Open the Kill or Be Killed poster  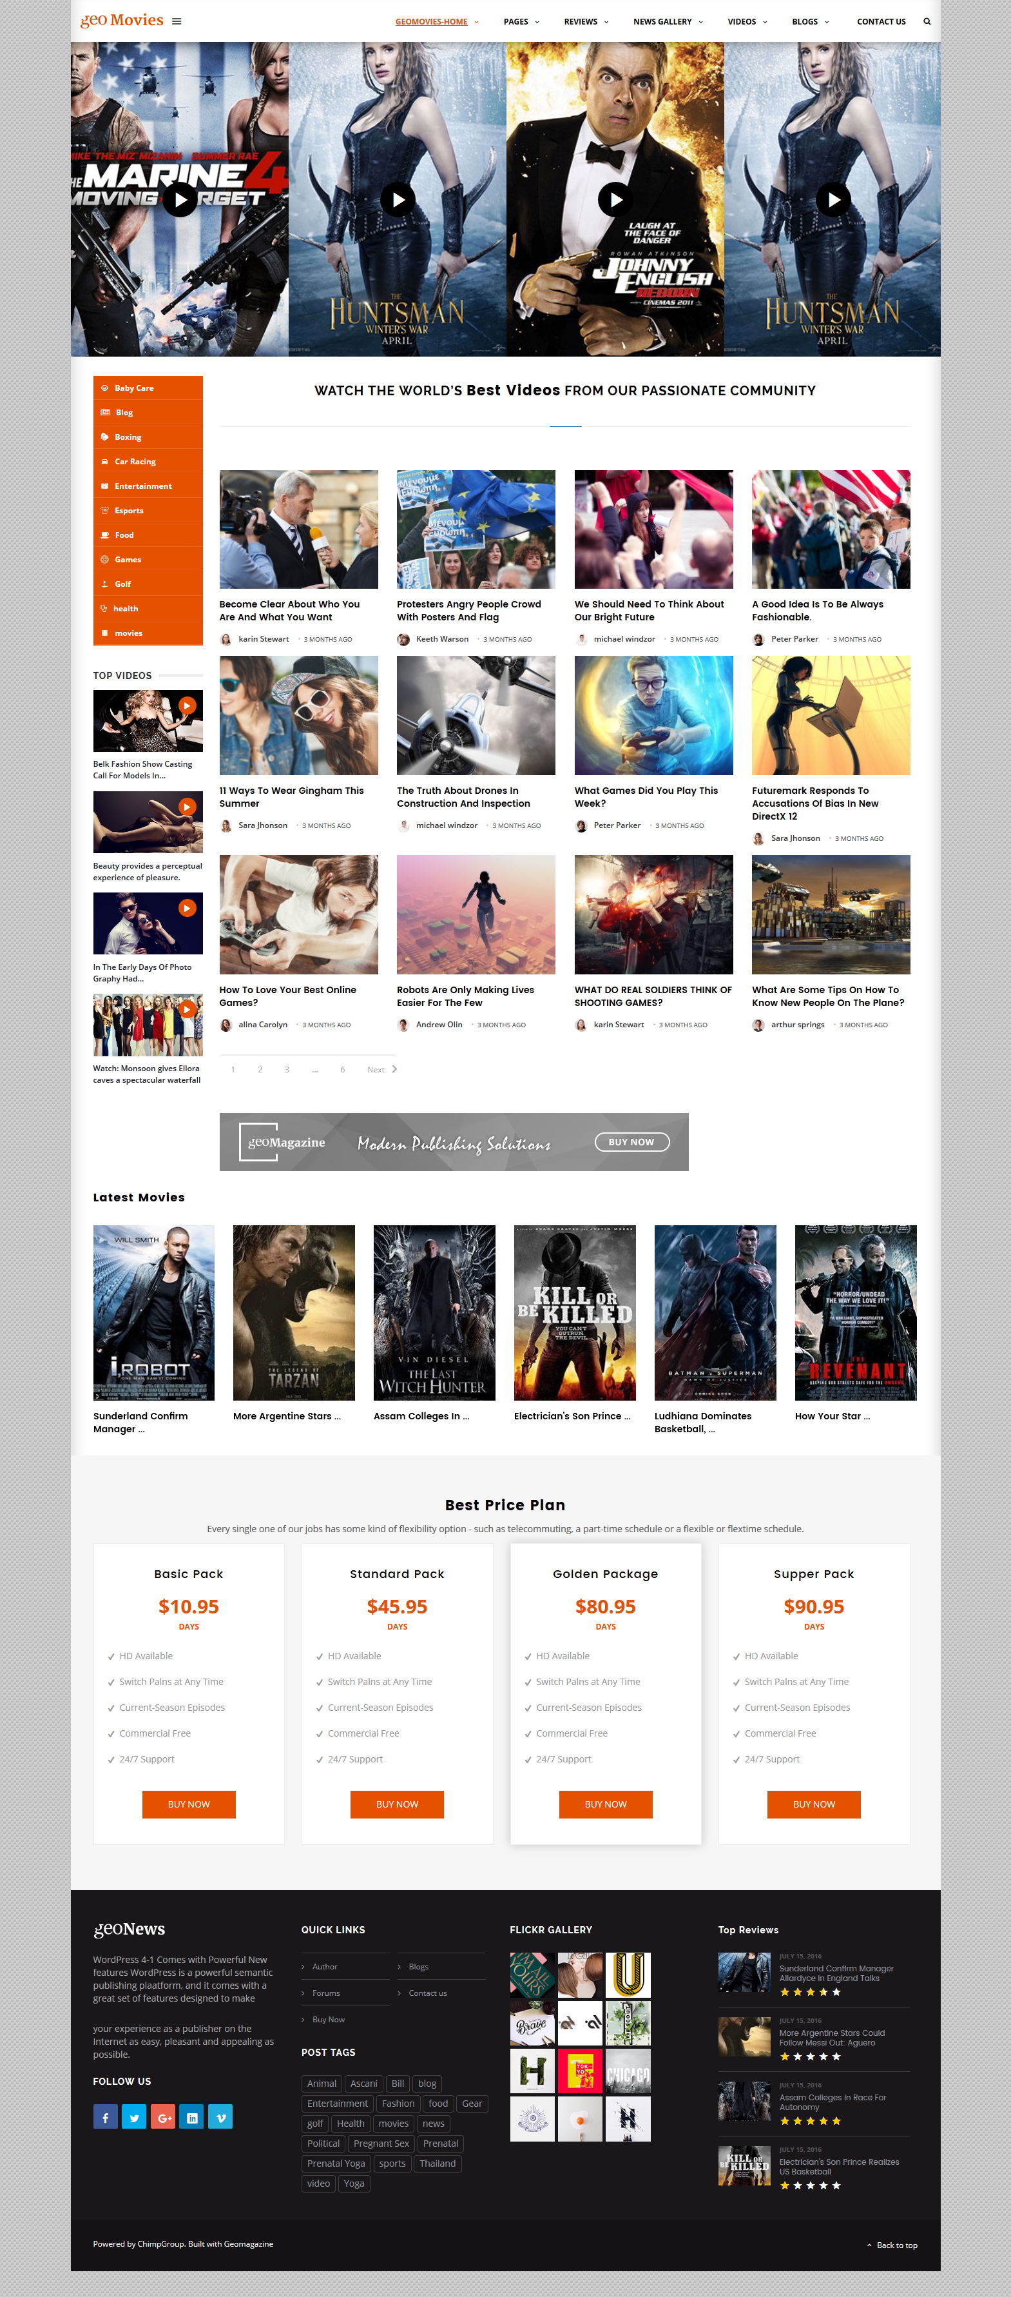[575, 1312]
